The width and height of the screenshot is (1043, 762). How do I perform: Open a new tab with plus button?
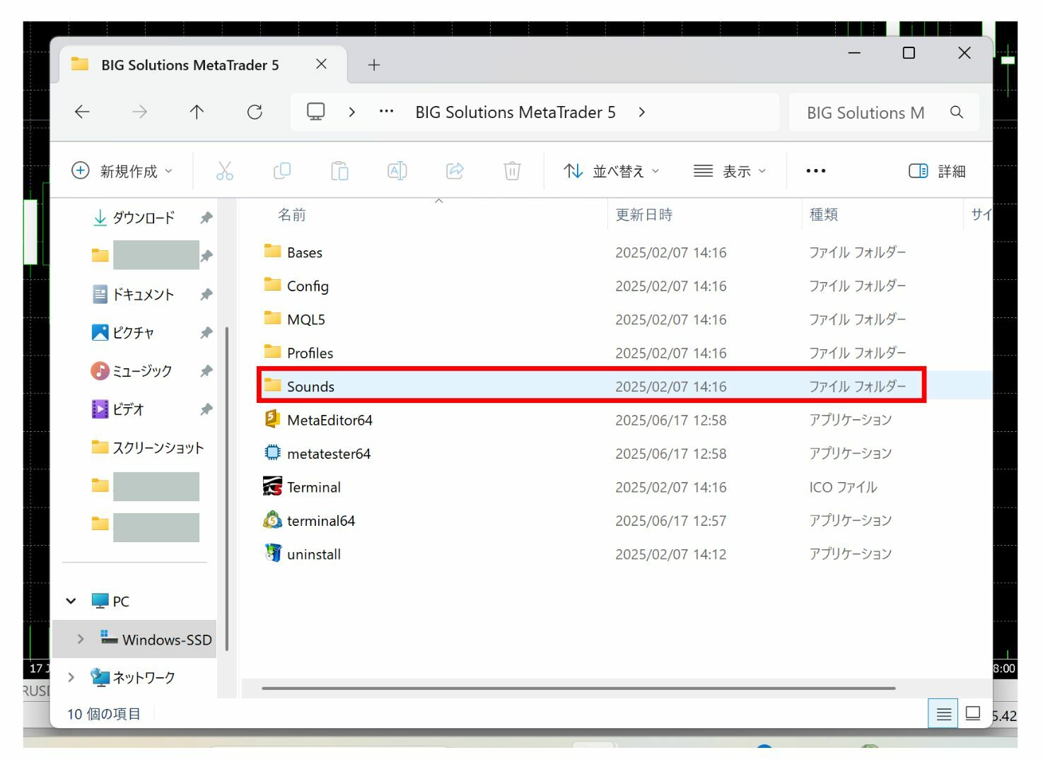[x=374, y=65]
